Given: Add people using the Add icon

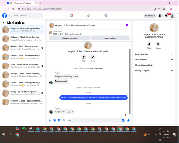Looking at the screenshot, I should point(83,57).
